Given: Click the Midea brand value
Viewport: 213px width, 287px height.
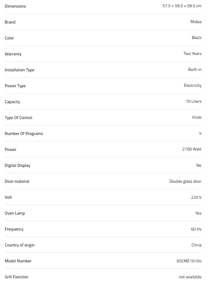Looking at the screenshot, I should tap(196, 22).
